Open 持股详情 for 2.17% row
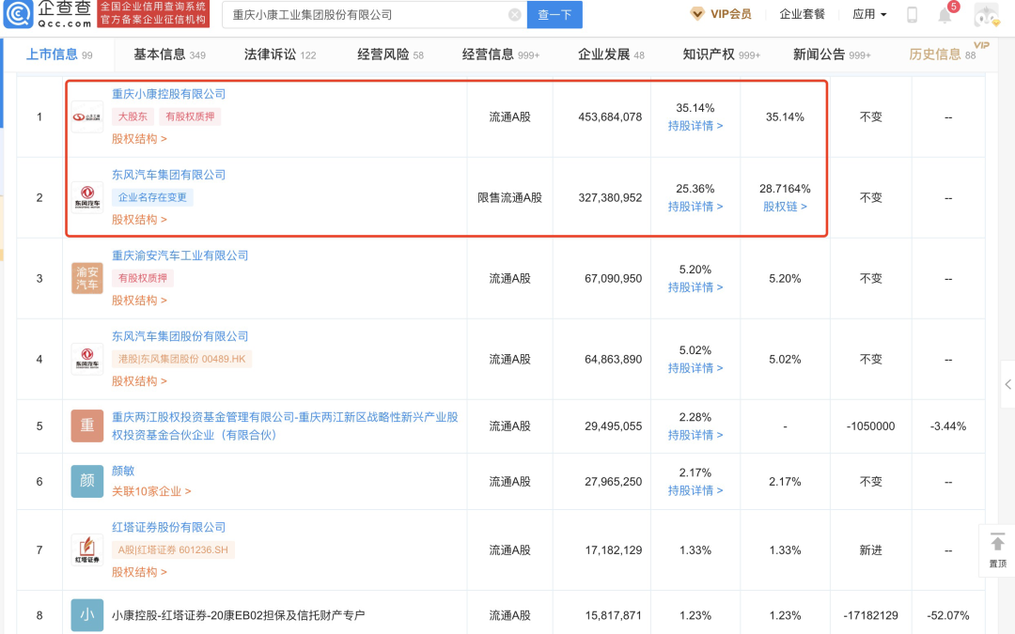The height and width of the screenshot is (634, 1015). pos(695,490)
